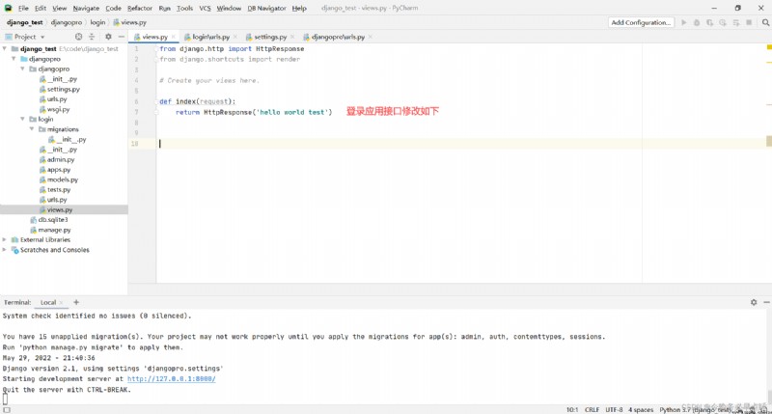Screen dimensions: 772x414
Task: Close the login\urls.py editor tab
Action: 234,37
